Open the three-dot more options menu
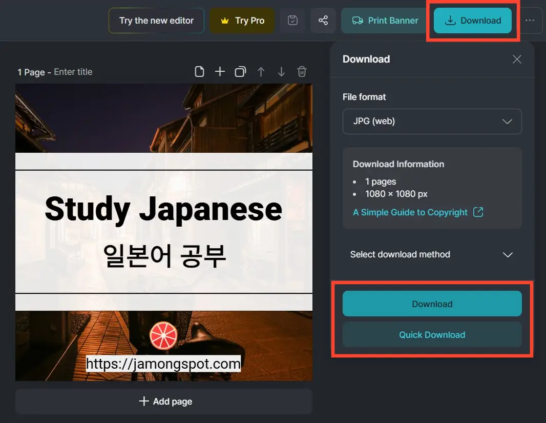The width and height of the screenshot is (546, 423). tap(530, 21)
